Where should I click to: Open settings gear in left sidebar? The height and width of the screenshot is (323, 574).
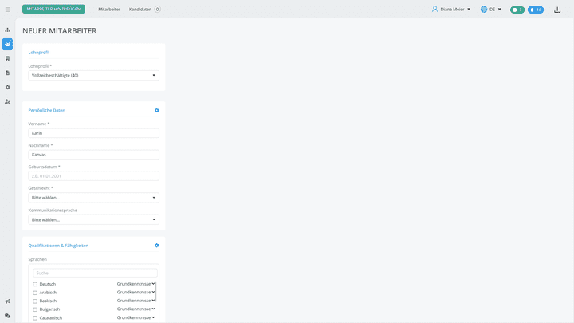coord(8,87)
